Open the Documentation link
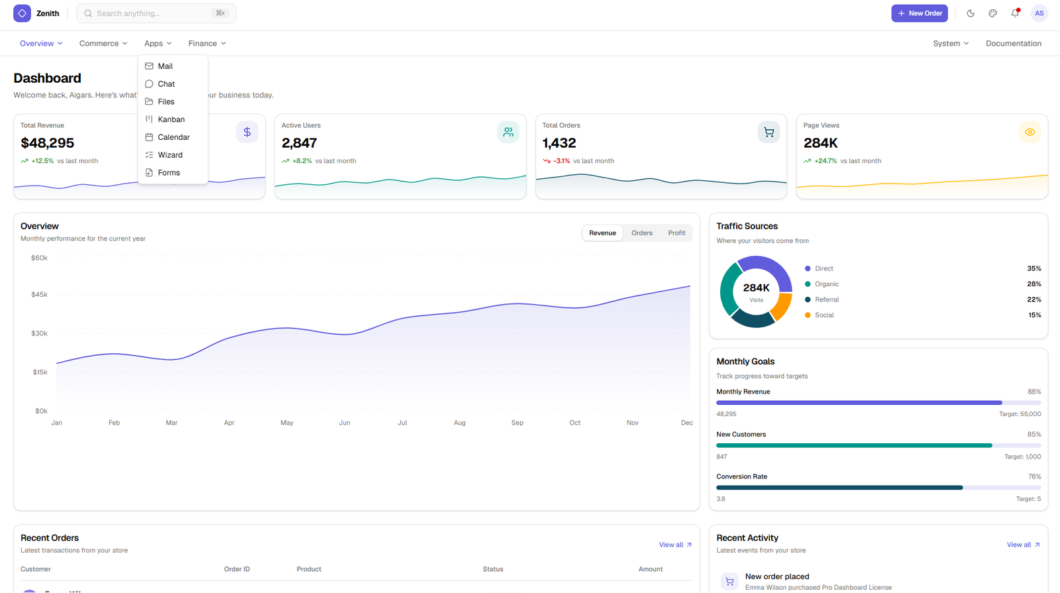The image size is (1060, 593). pos(1013,43)
